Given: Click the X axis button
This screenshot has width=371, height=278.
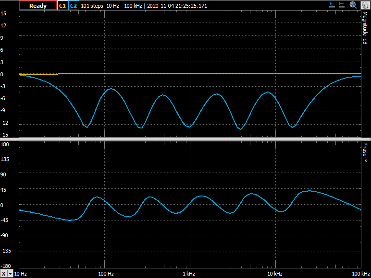Looking at the screenshot, I should click(4, 274).
